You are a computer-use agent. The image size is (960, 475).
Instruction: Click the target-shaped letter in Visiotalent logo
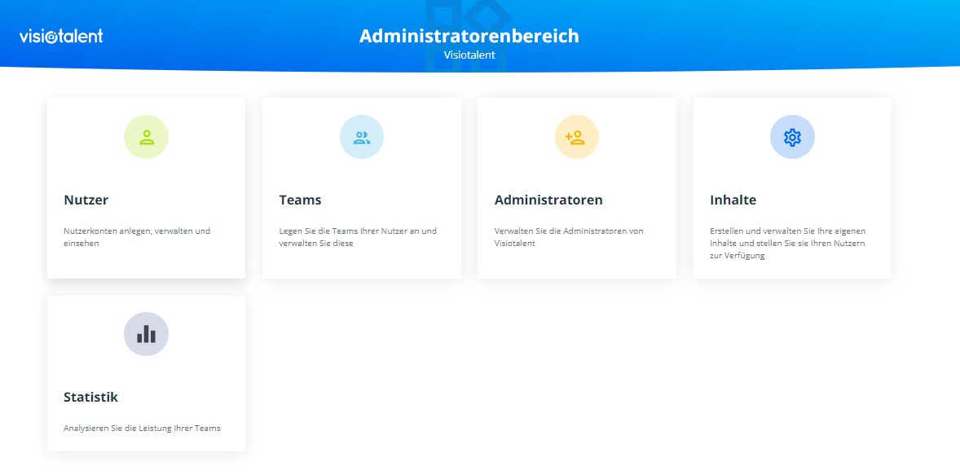point(52,37)
